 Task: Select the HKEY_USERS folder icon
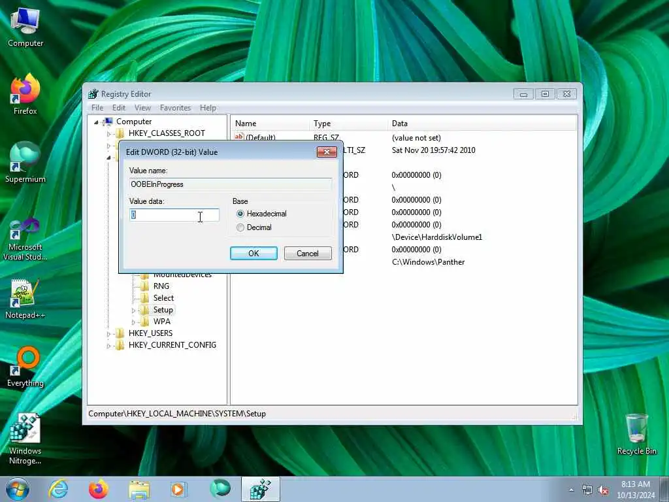(120, 333)
